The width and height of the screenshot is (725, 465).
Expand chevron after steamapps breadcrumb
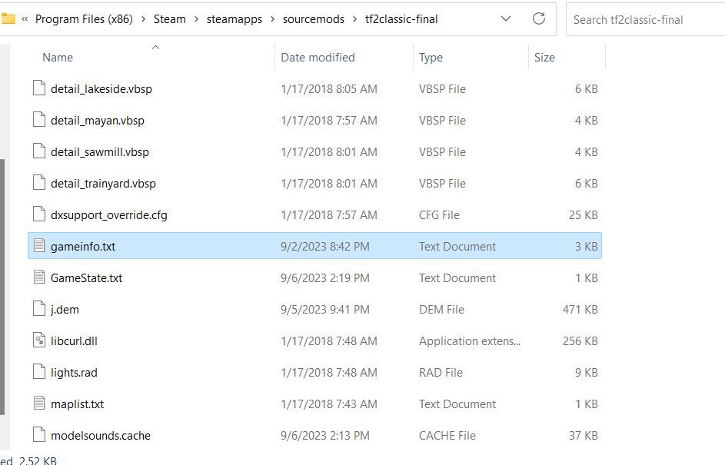272,19
